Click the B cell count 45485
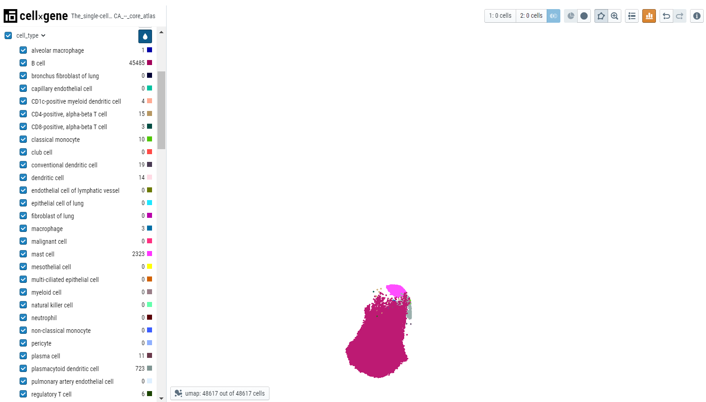The image size is (706, 402). point(137,63)
